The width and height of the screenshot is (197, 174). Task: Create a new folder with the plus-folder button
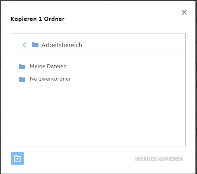[17, 158]
